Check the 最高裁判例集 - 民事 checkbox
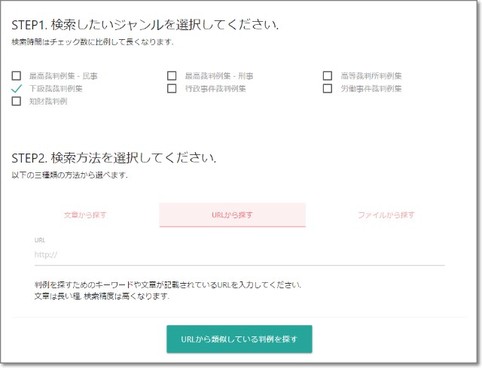This screenshot has width=482, height=368. pos(17,76)
